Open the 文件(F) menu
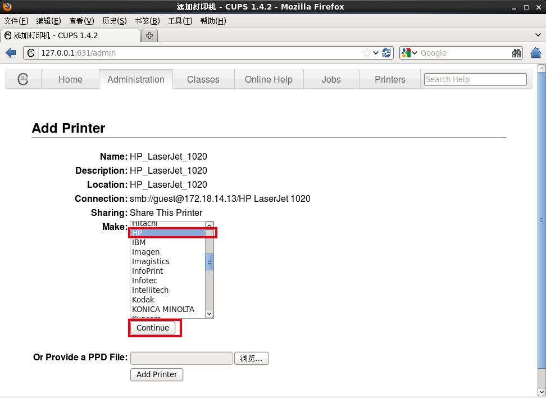Viewport: 546px width, 398px height. pyautogui.click(x=16, y=21)
